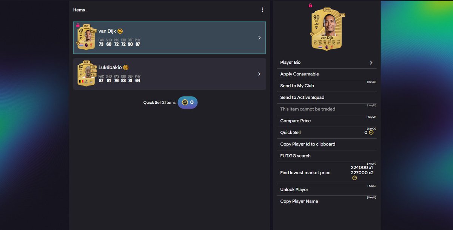The width and height of the screenshot is (453, 230).
Task: Click Copy Player Name
Action: click(x=326, y=201)
